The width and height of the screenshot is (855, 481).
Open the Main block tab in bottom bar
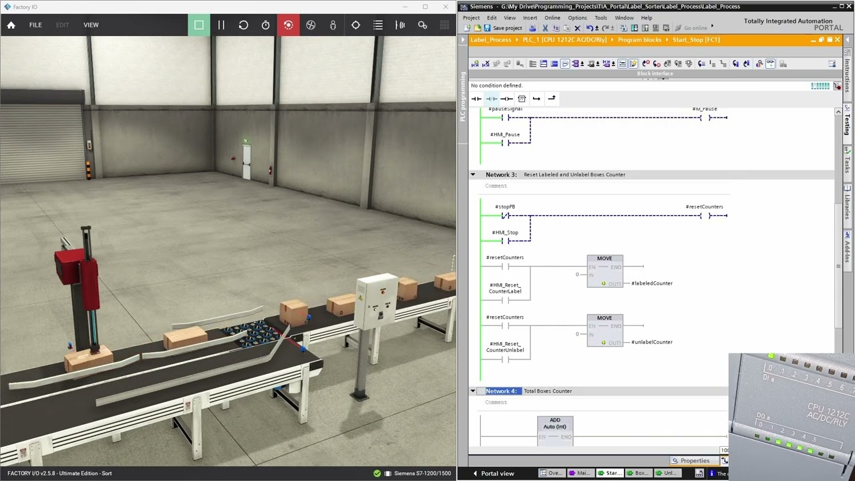pos(580,473)
